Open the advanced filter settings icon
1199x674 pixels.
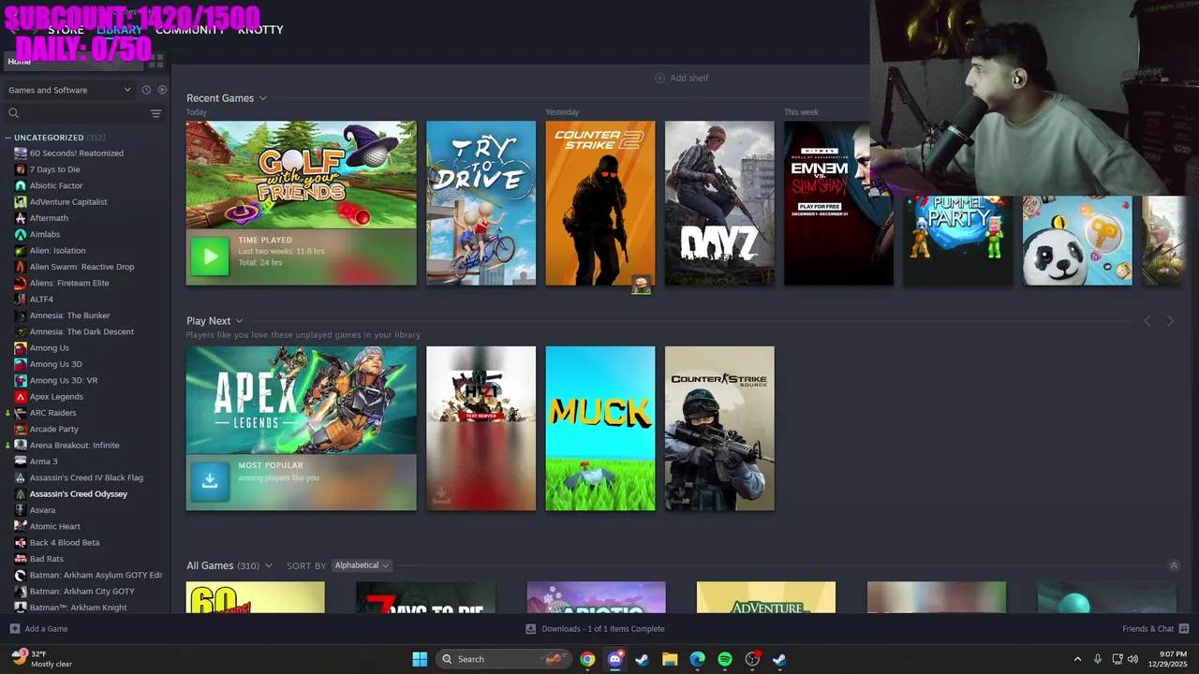156,113
